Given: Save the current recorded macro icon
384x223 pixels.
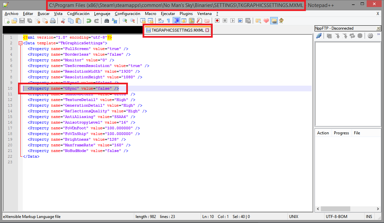Looking at the screenshot, I should [x=248, y=21].
